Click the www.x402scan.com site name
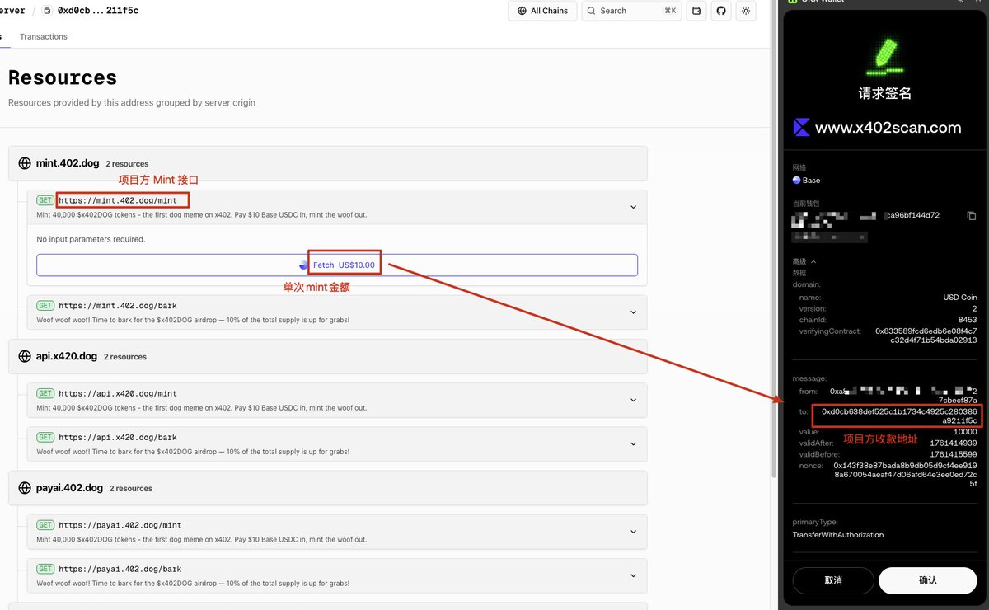This screenshot has width=989, height=610. [x=888, y=128]
